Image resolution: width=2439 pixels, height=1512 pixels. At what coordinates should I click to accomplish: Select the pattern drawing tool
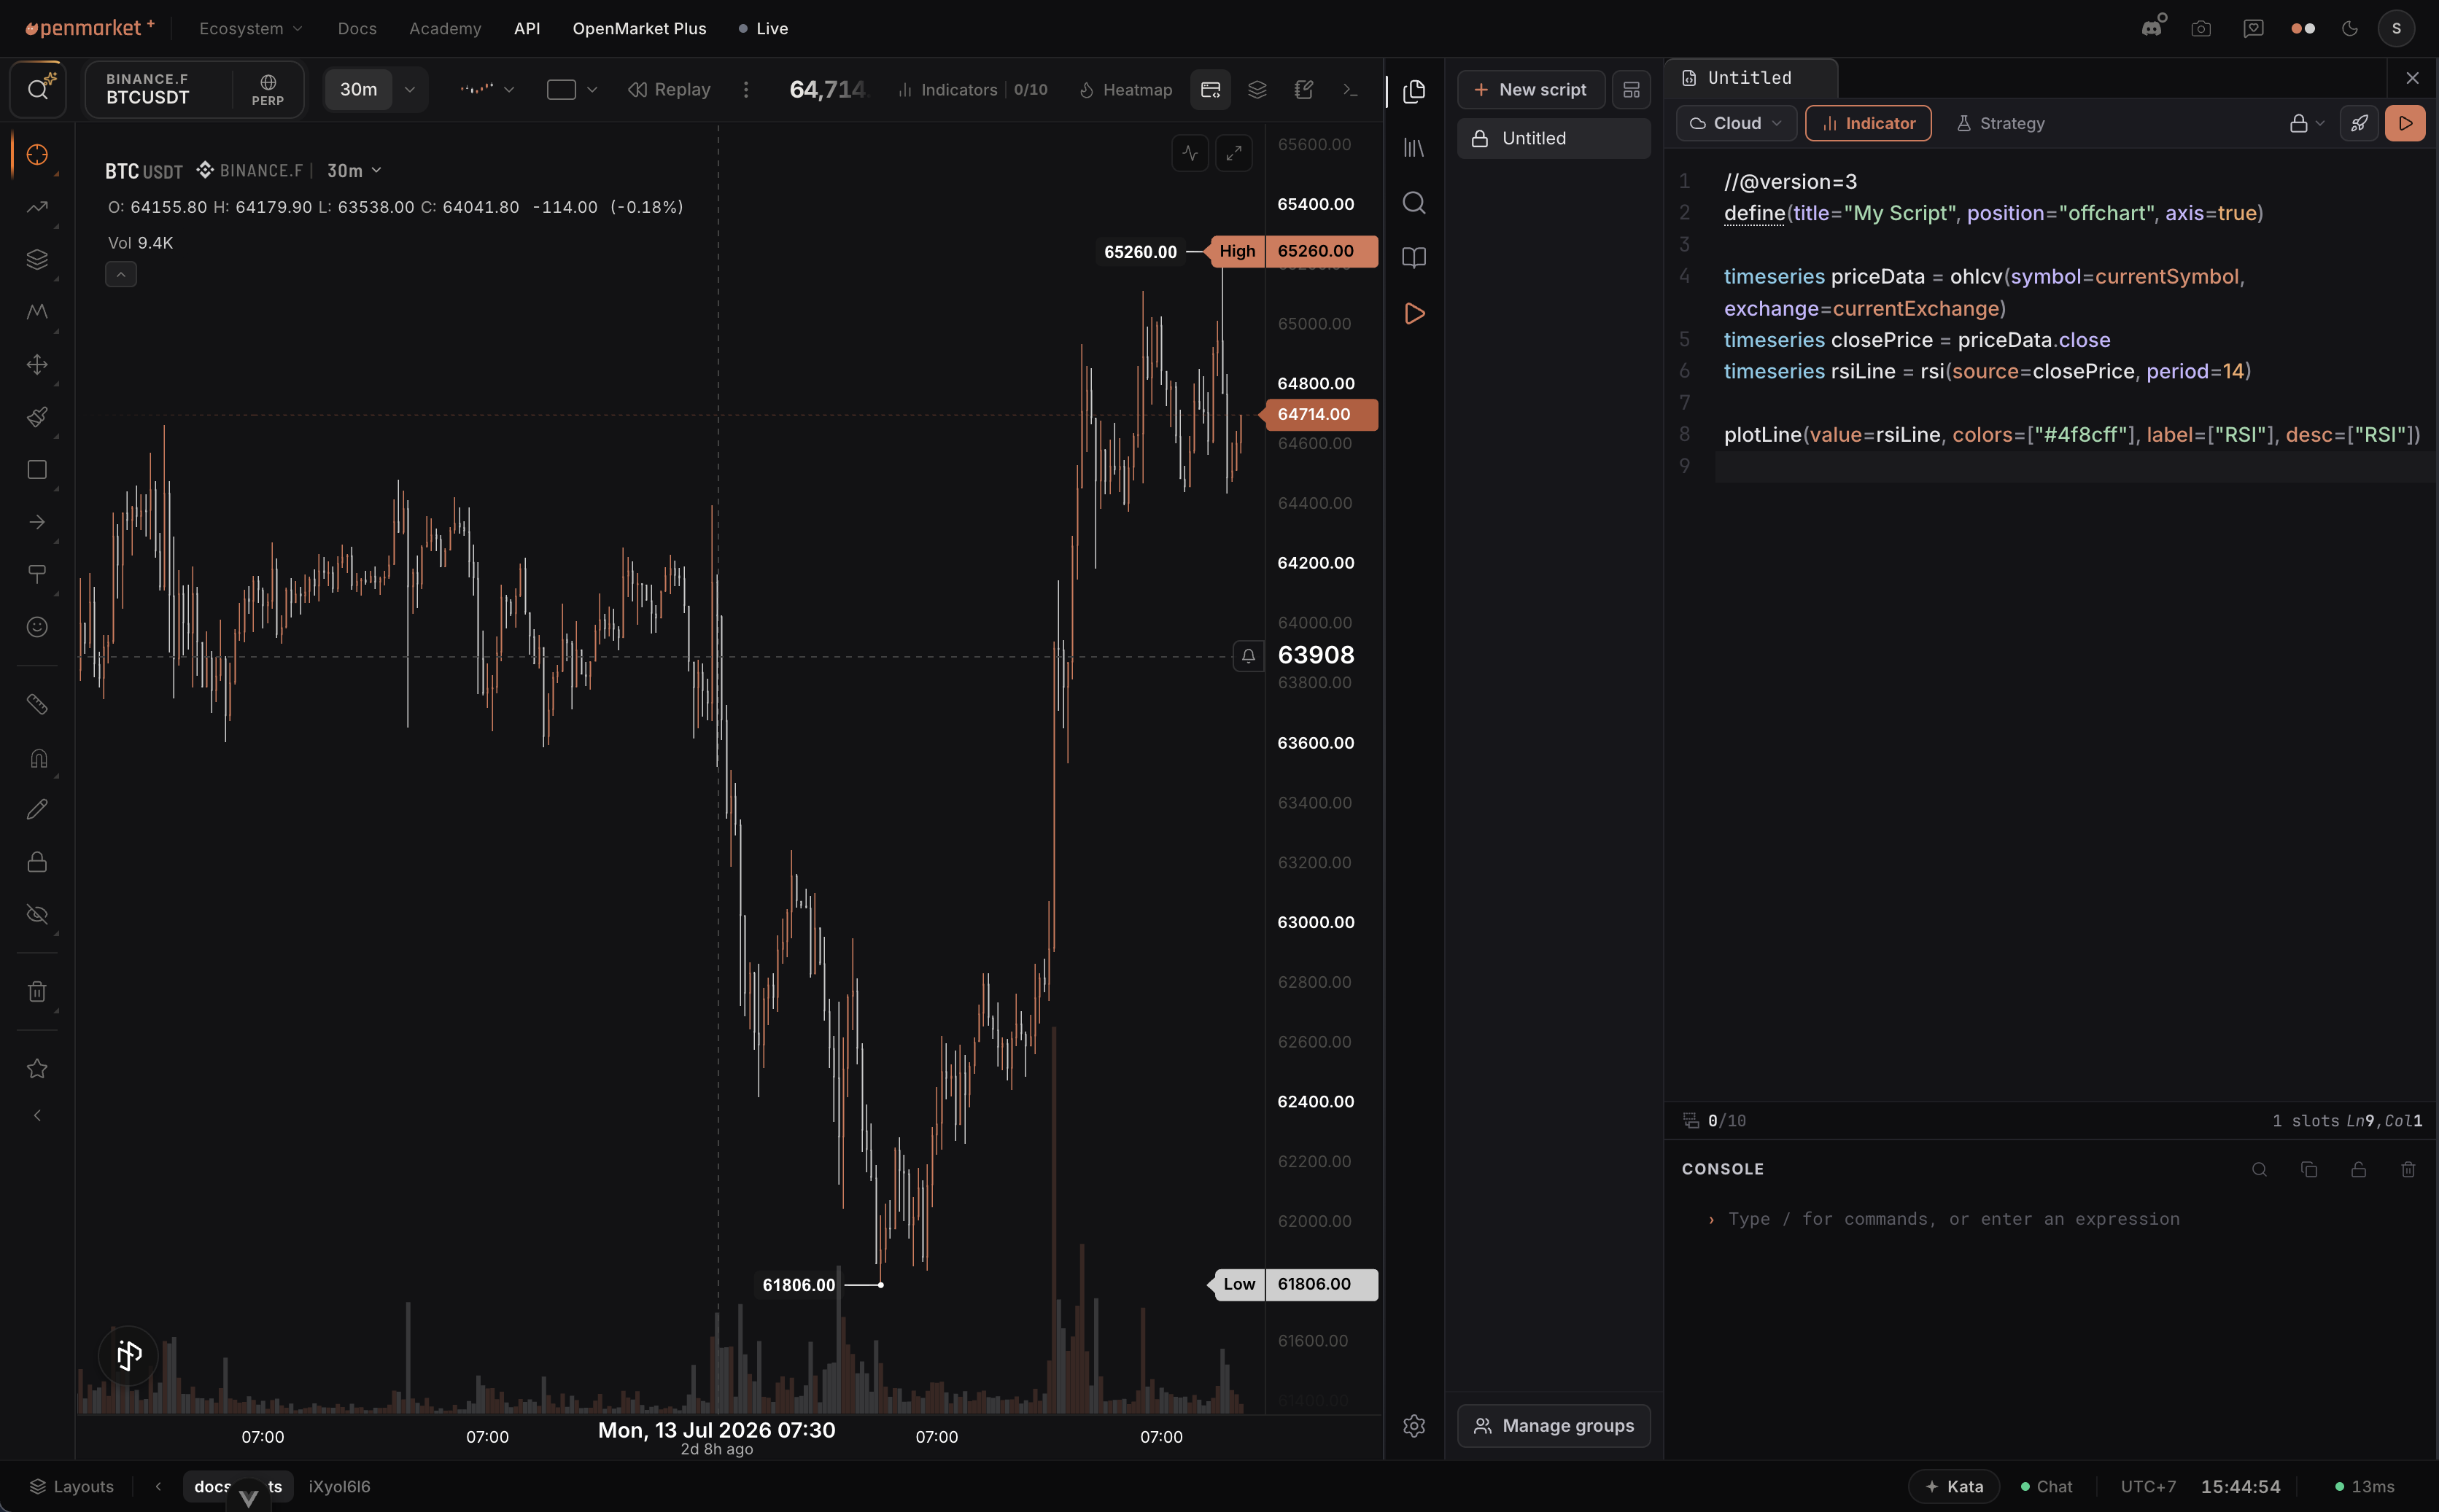point(37,312)
